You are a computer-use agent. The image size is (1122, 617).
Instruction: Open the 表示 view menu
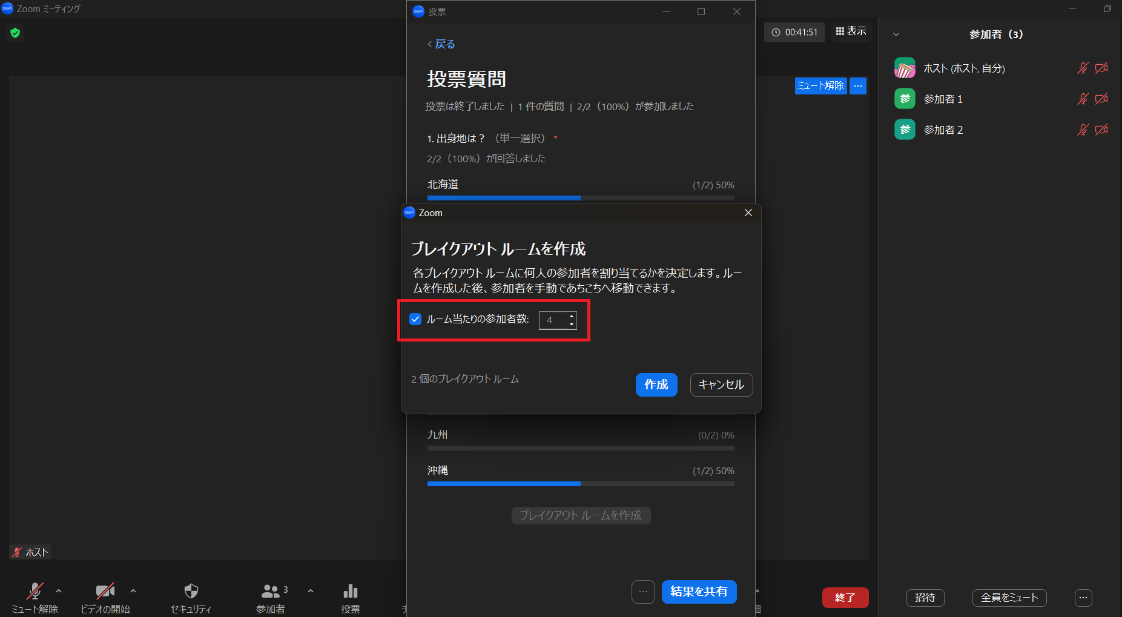pyautogui.click(x=851, y=31)
